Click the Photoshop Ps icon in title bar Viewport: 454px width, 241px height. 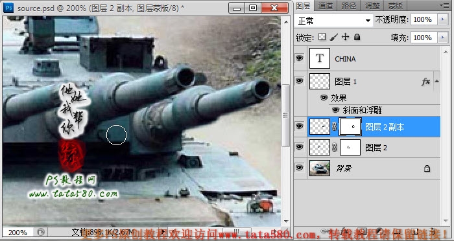click(x=8, y=8)
